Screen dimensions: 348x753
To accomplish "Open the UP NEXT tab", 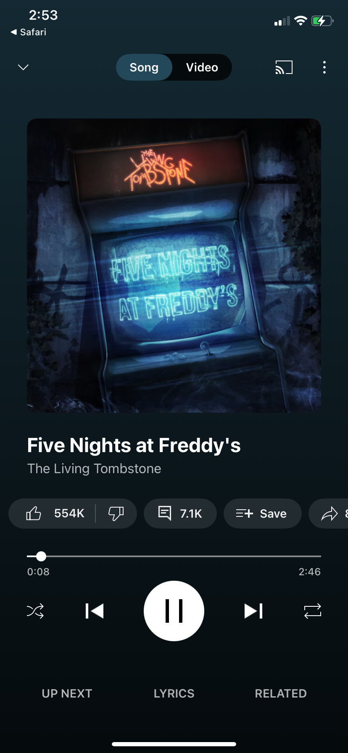I will 67,693.
